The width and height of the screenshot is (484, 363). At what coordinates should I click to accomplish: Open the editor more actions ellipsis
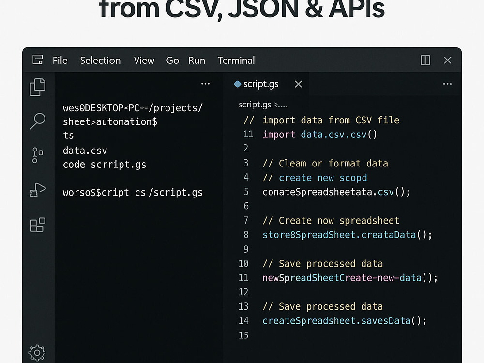click(447, 84)
